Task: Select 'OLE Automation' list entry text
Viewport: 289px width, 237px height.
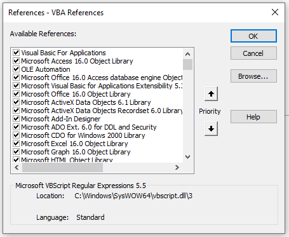Action: (46, 69)
